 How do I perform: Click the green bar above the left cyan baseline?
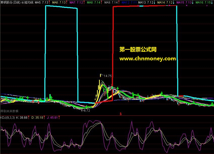click(x=50, y=96)
